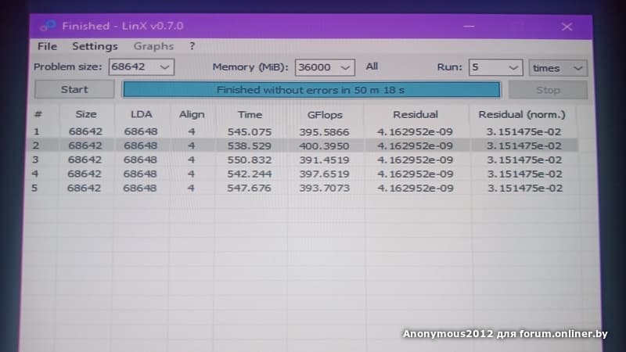
Task: Click the All memory label
Action: point(372,66)
